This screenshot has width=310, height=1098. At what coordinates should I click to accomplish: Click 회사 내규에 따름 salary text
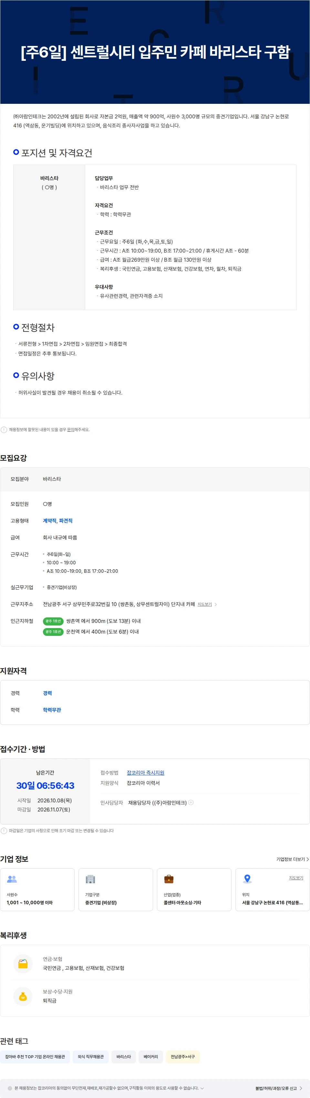pos(60,538)
